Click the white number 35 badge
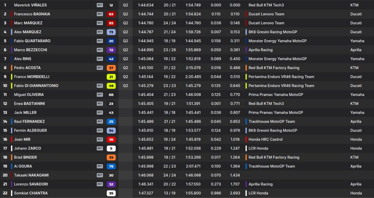 coord(111,193)
